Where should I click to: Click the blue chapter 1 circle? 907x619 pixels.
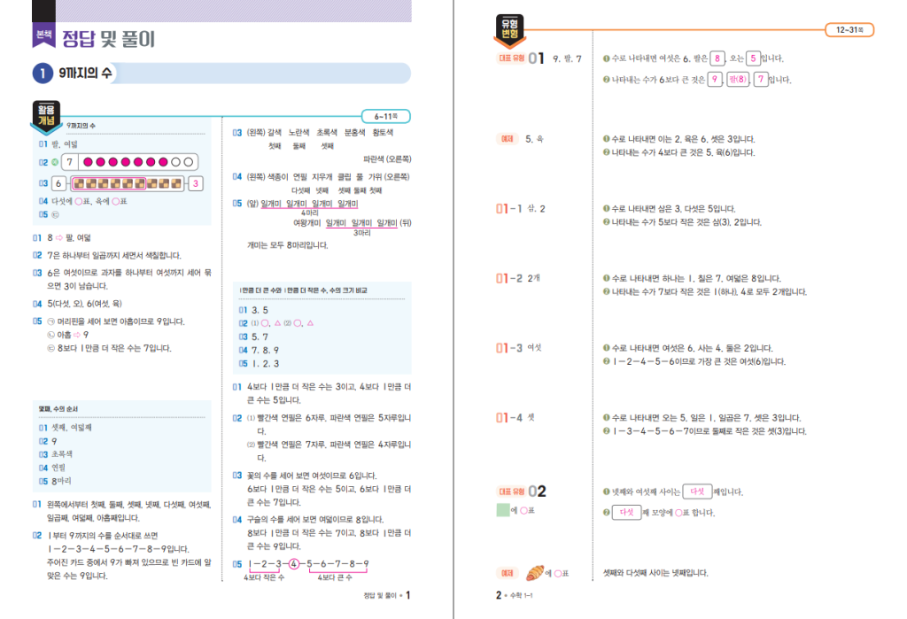coord(41,74)
